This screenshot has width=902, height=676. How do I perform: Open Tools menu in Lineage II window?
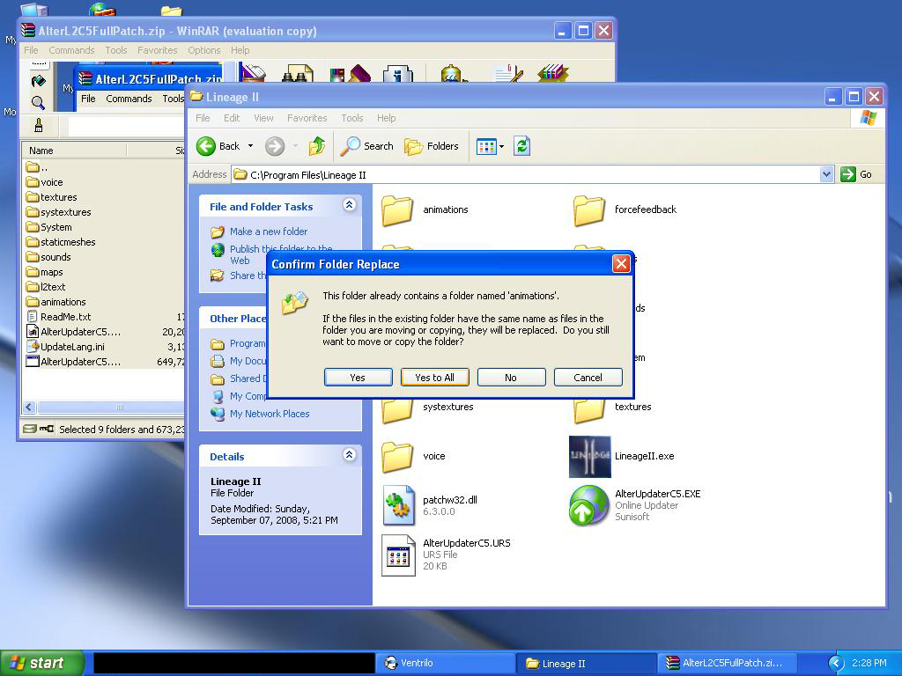tap(351, 118)
